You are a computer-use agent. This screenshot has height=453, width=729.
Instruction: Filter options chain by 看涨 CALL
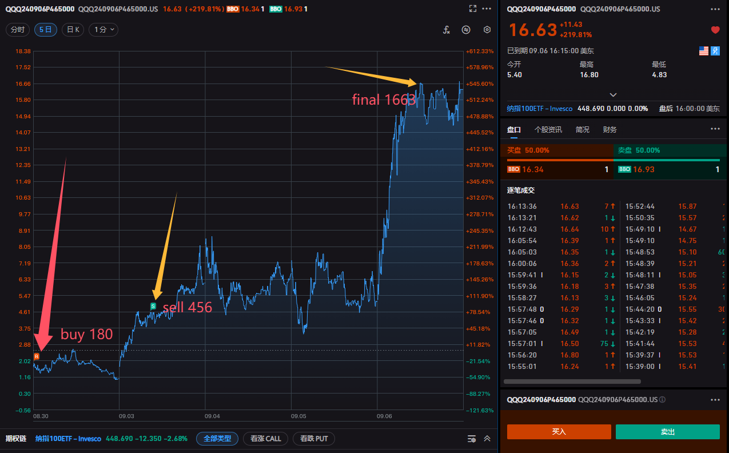(x=265, y=439)
